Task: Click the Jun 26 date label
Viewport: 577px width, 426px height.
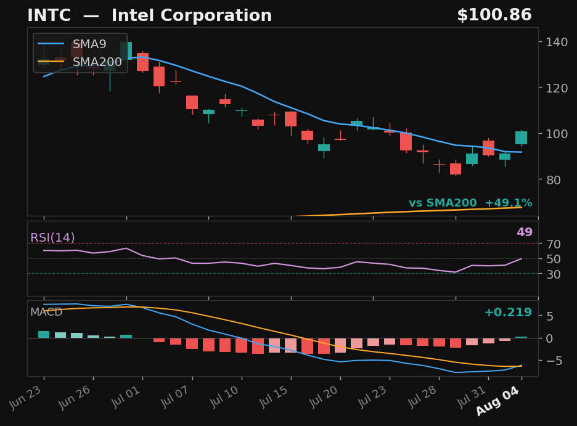Action: coord(75,398)
